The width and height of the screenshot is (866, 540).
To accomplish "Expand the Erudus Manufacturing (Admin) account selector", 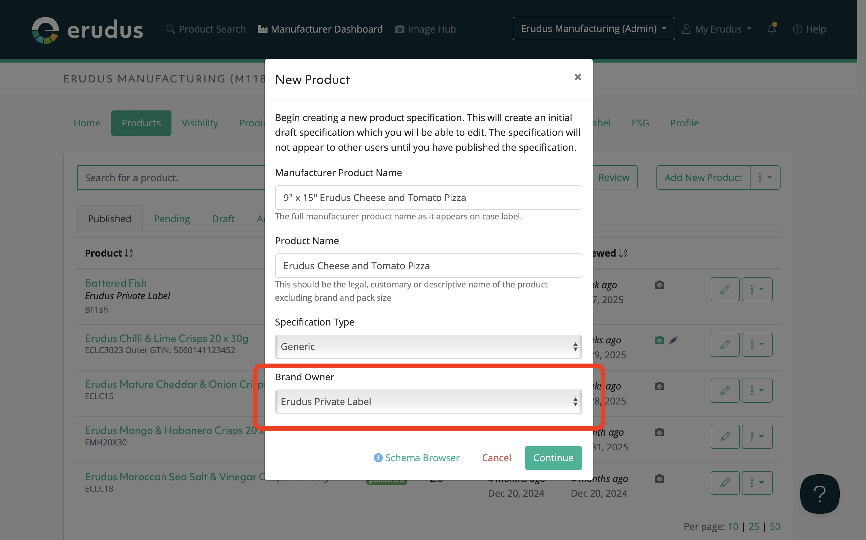I will point(593,29).
